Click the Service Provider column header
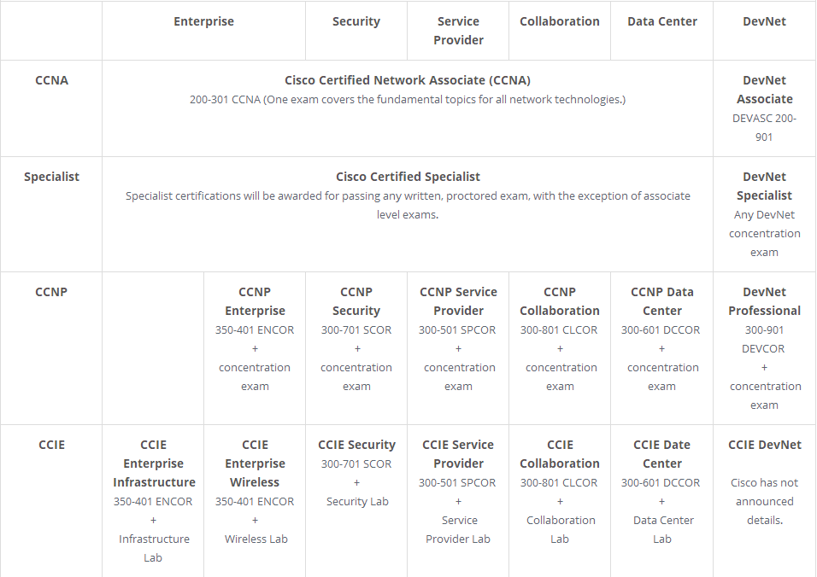The width and height of the screenshot is (817, 577). (x=459, y=31)
